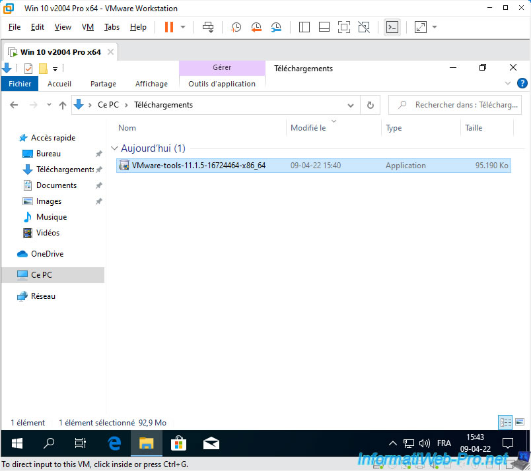Customize the Explorer quick access toolbar

[x=55, y=69]
